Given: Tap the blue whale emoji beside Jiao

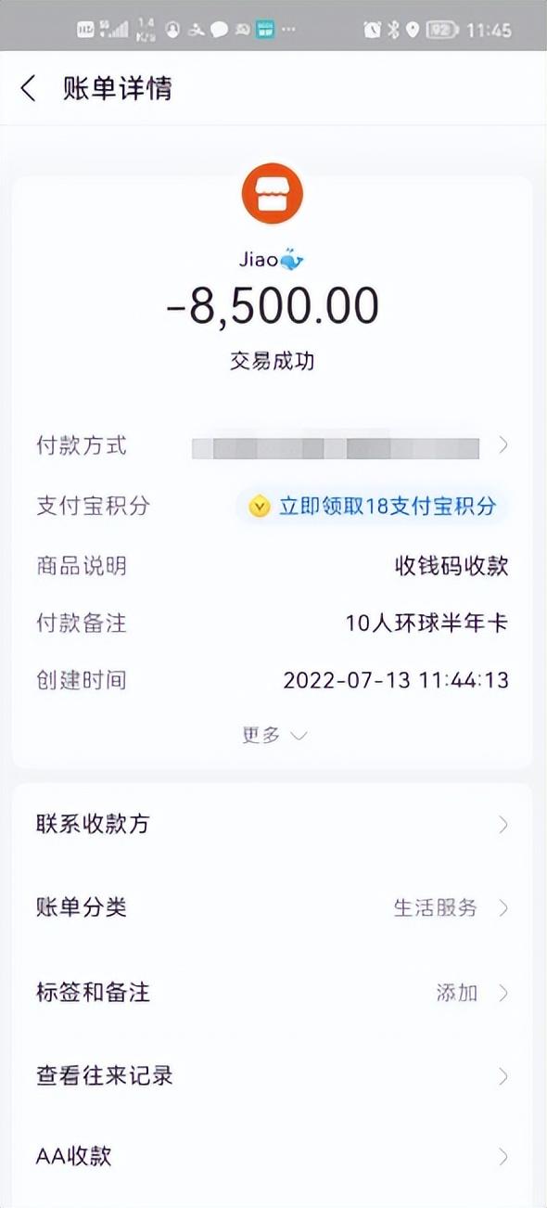Looking at the screenshot, I should 292,260.
